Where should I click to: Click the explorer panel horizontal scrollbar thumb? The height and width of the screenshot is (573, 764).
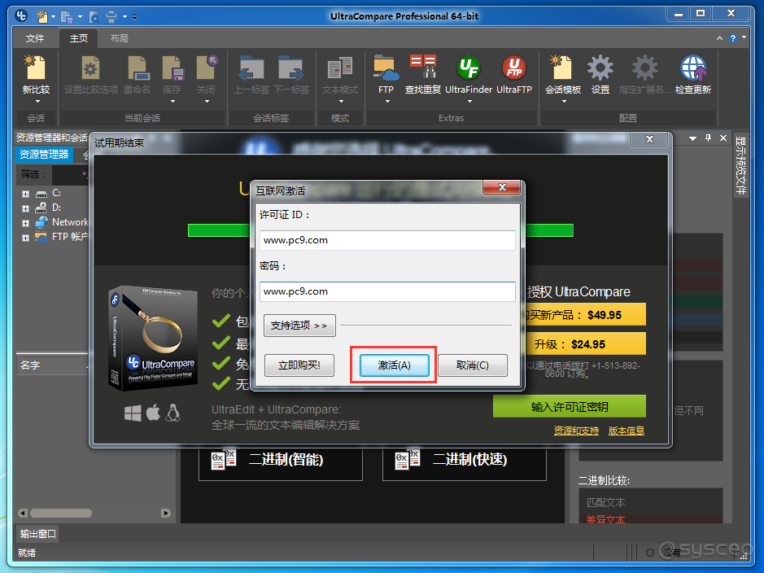click(61, 513)
